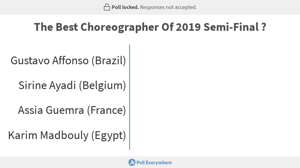Click the words "The Best" in title
The width and height of the screenshot is (300, 168).
56,27
